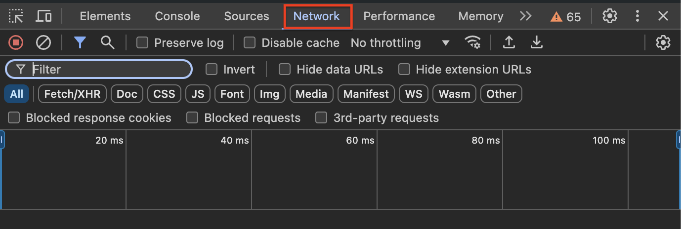Toggle the device toolbar icon
The image size is (681, 229).
click(43, 16)
